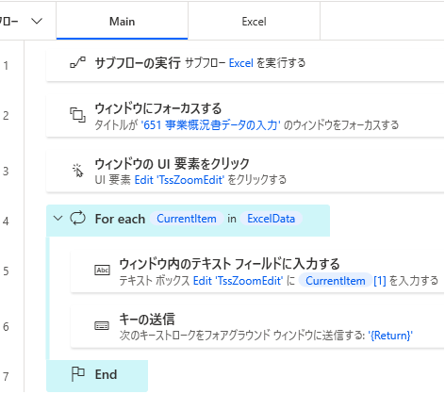Open the subflows dropdown chevron
The width and height of the screenshot is (445, 394).
pyautogui.click(x=37, y=21)
